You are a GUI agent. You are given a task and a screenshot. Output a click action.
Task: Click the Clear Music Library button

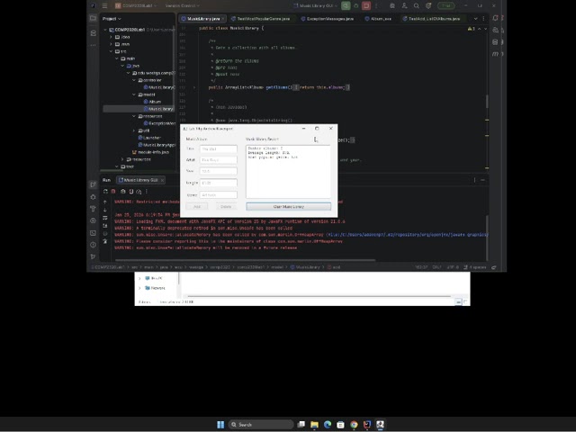point(288,206)
